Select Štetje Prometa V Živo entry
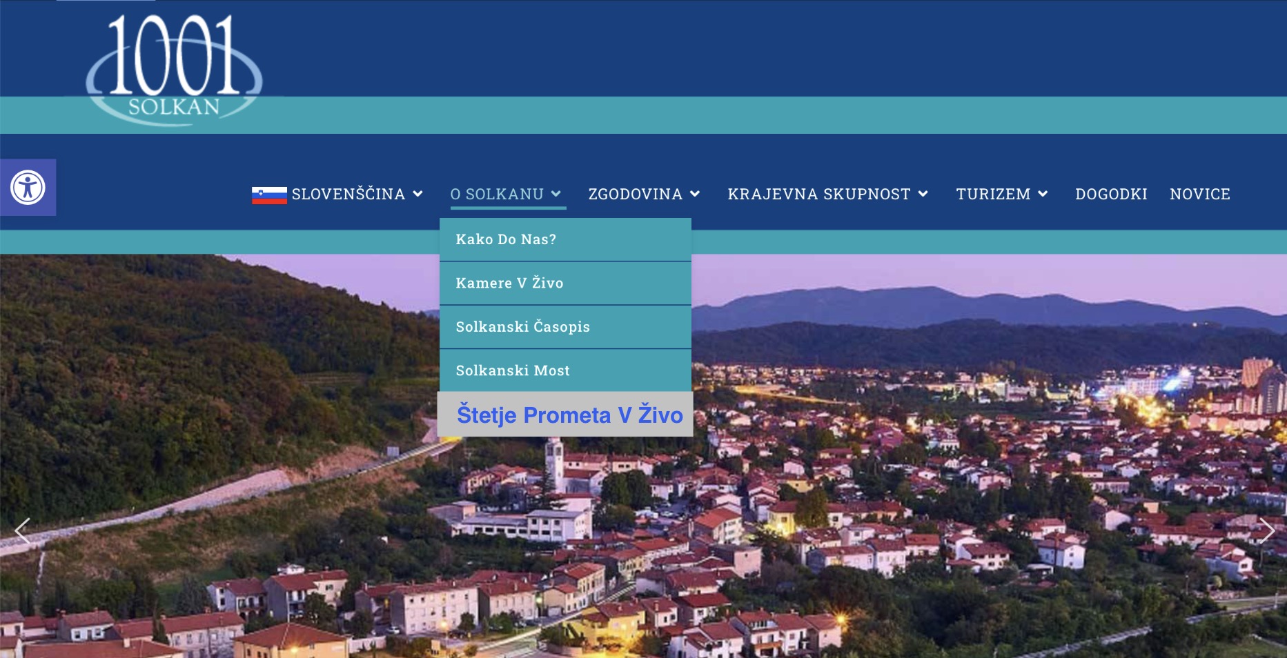The image size is (1287, 658). point(565,415)
